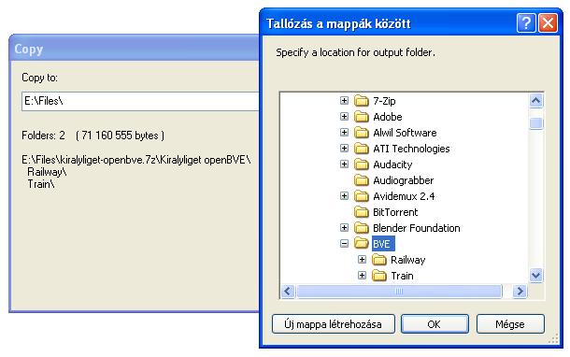Click the vertical scrollbar down arrow

[536, 275]
